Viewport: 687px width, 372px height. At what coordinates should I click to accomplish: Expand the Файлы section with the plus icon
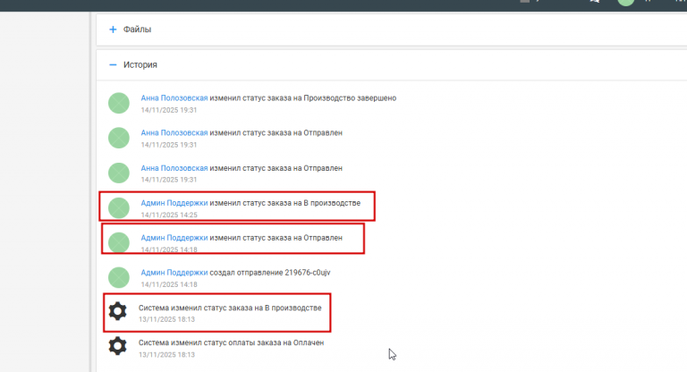pos(113,30)
